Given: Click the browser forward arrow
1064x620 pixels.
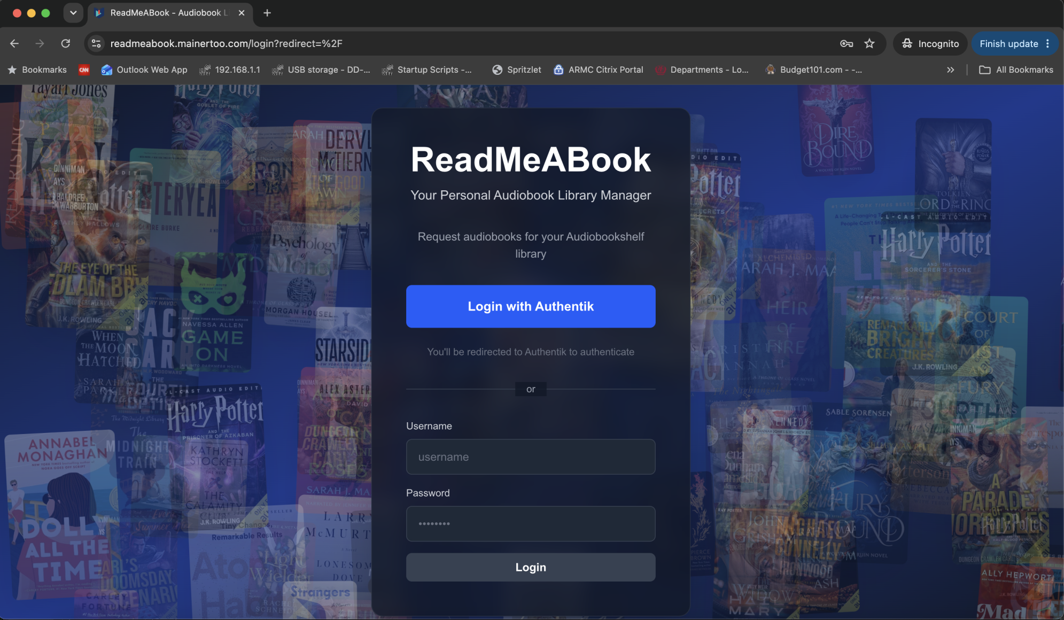Looking at the screenshot, I should click(40, 43).
